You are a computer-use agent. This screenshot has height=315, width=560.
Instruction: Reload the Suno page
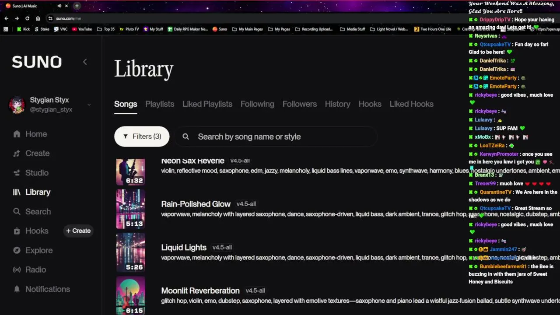27,18
